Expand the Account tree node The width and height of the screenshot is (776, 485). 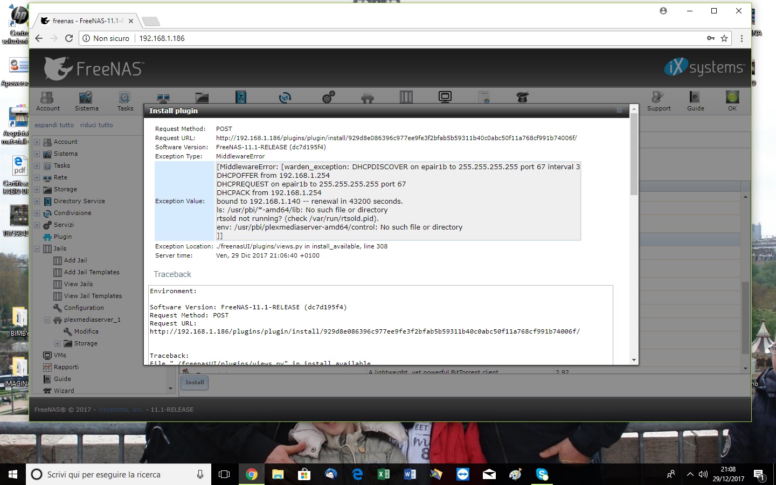(x=37, y=142)
